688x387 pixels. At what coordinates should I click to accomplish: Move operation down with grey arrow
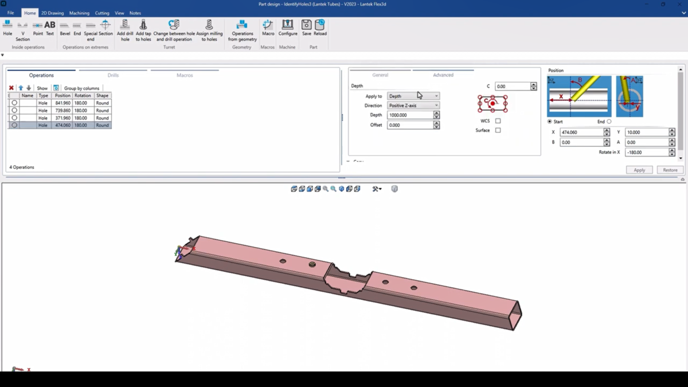pos(29,88)
